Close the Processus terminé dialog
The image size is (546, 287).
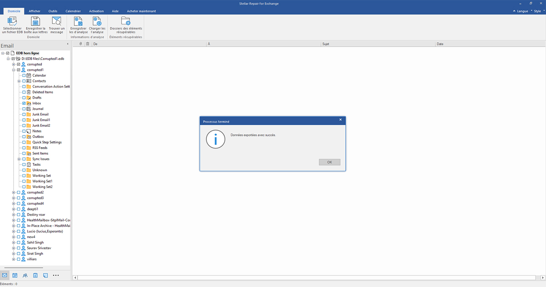(x=341, y=120)
